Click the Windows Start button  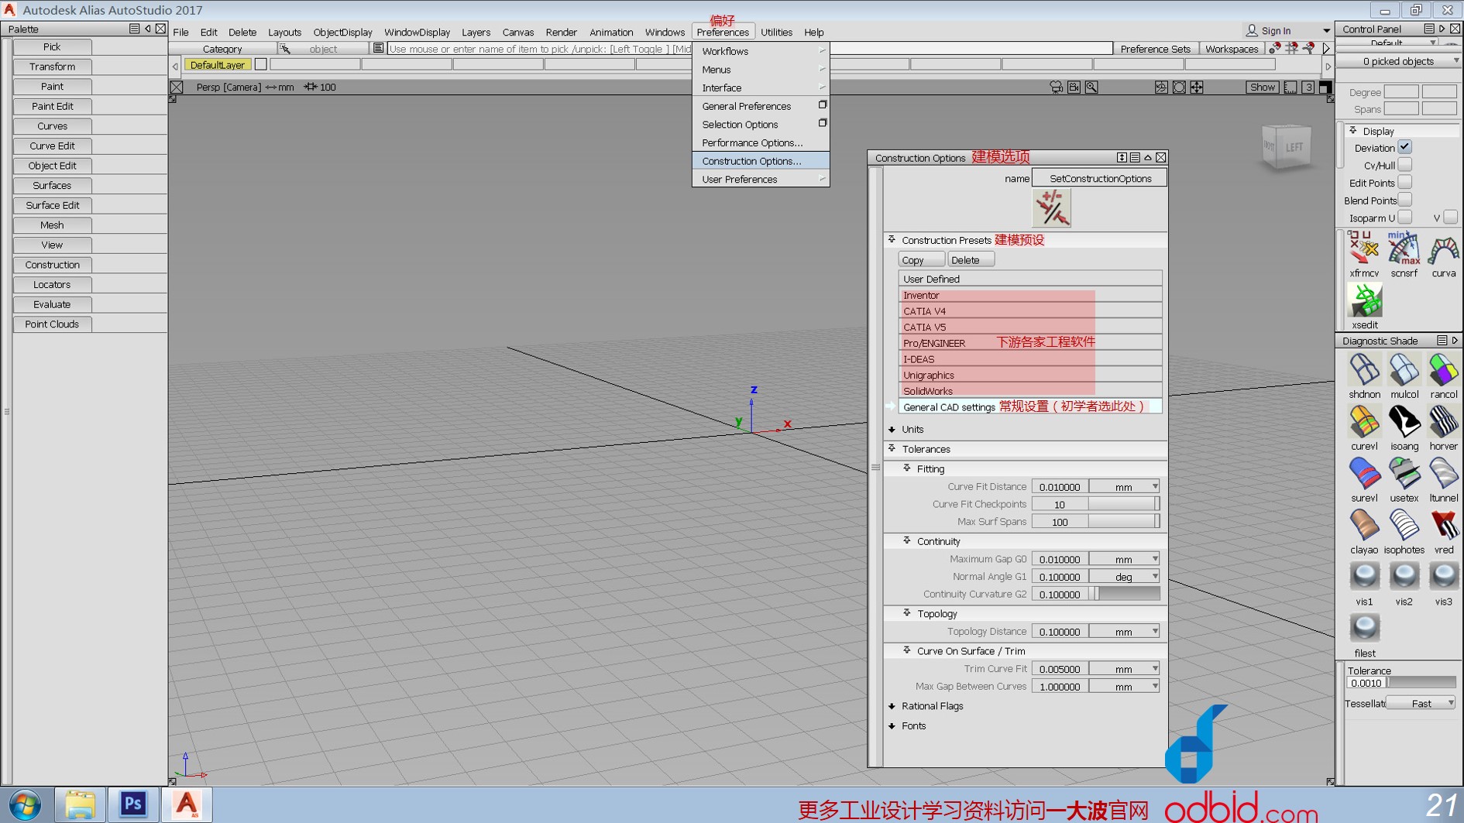[24, 804]
